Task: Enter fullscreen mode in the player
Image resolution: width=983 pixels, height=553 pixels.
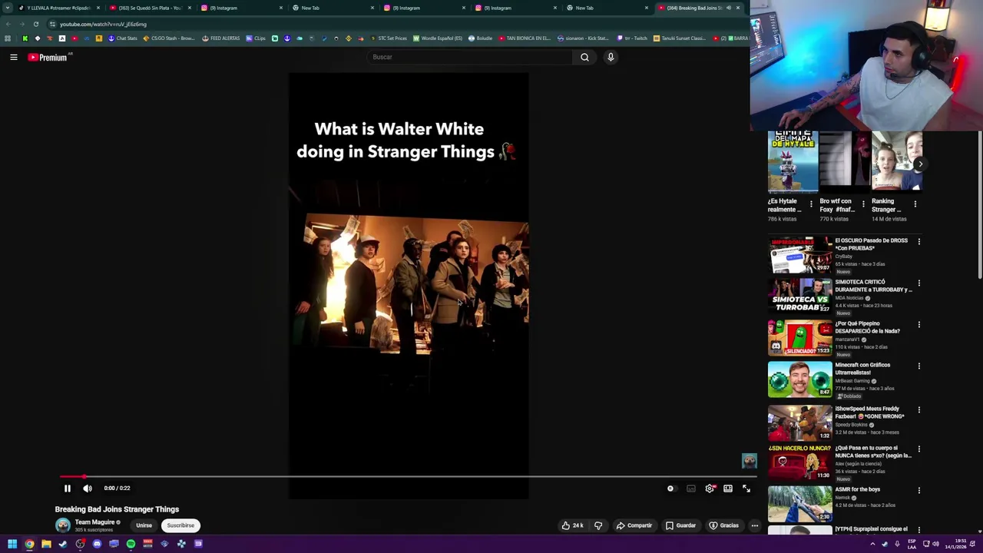Action: (x=746, y=488)
